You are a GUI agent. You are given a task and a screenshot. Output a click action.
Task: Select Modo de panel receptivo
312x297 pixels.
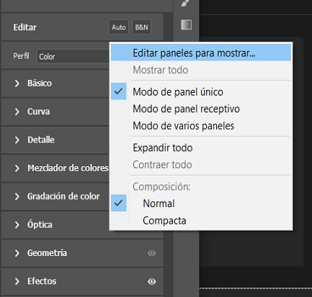(201, 109)
